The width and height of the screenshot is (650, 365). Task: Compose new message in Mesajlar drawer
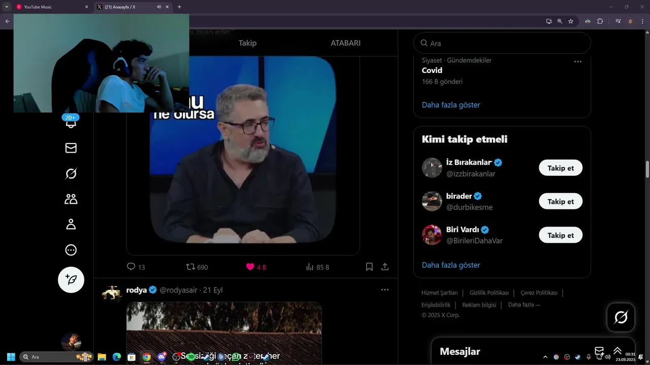tap(599, 351)
